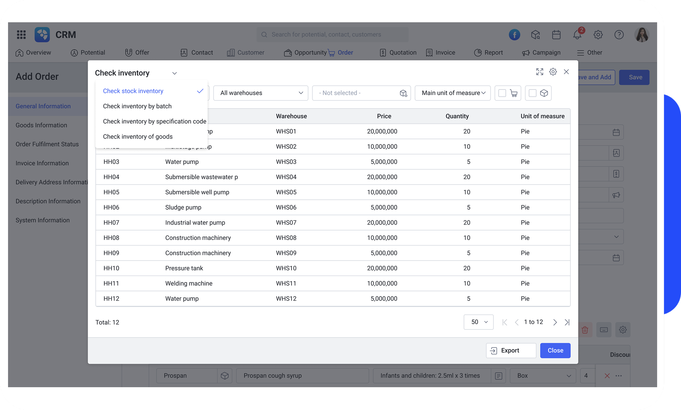This screenshot has height=410, width=681.
Task: Open the app launcher grid
Action: coord(21,34)
